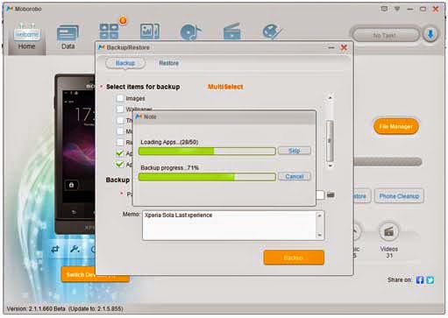Minimize the Backup/Restore dialog
448x318 pixels.
coord(331,47)
